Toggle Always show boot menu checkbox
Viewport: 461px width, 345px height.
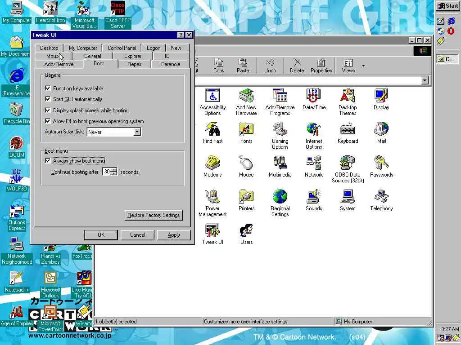(x=48, y=160)
